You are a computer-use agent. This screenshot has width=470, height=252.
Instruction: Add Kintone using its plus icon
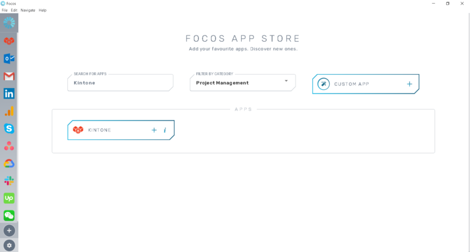(x=154, y=130)
